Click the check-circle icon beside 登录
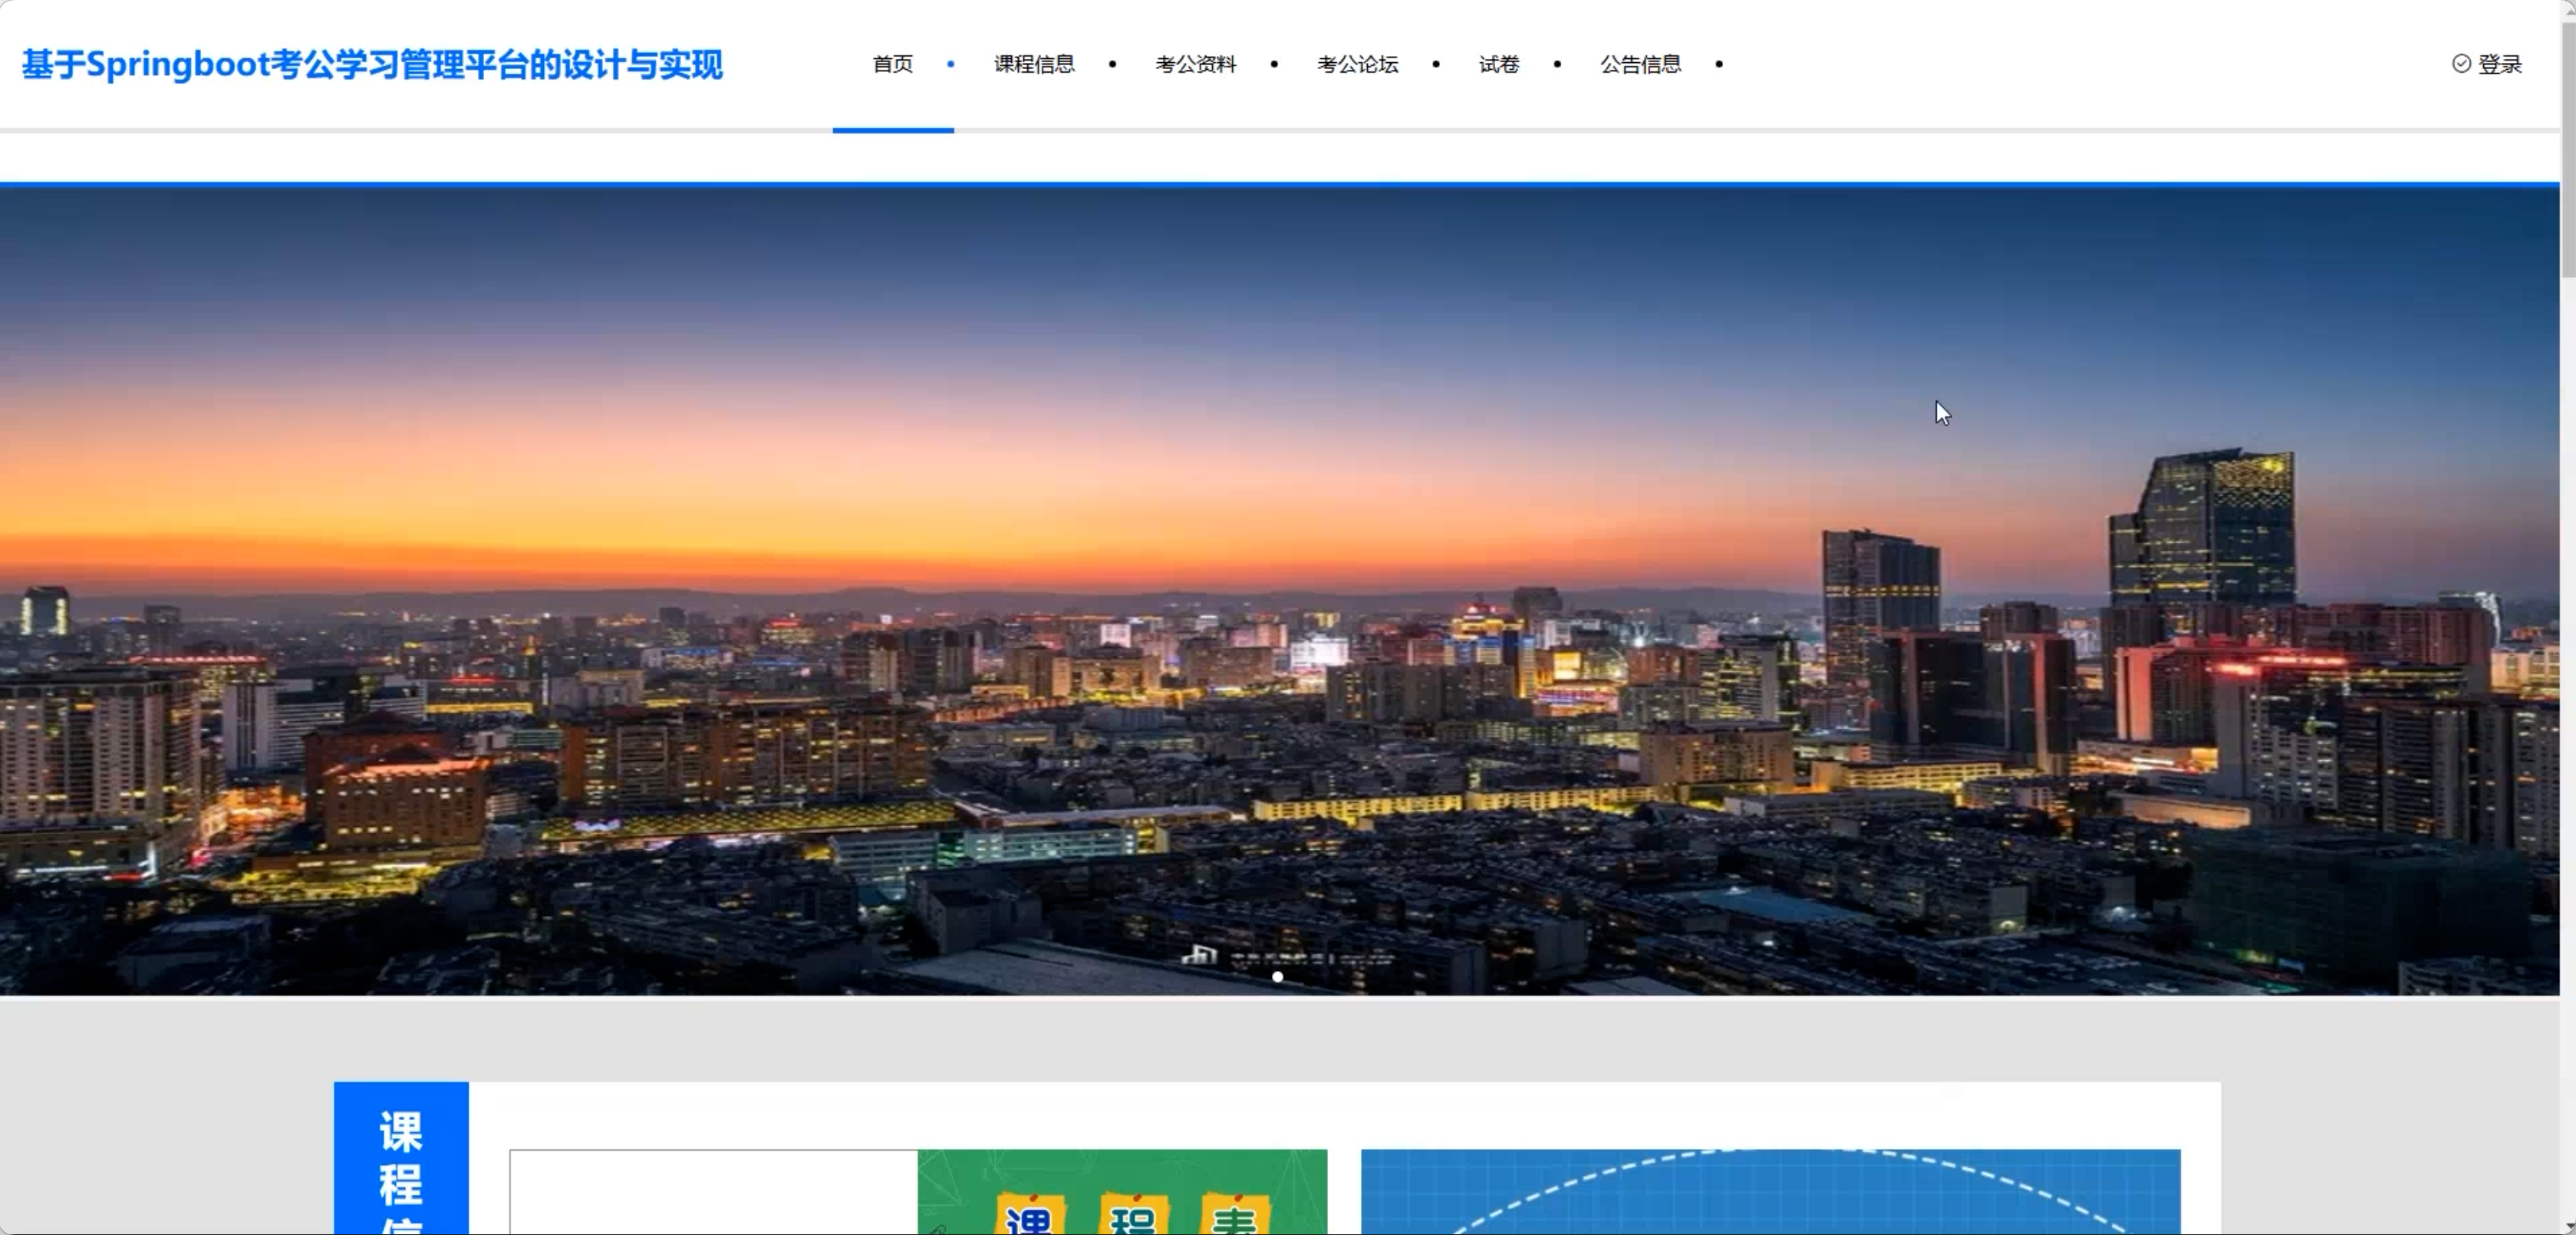 pos(2461,64)
